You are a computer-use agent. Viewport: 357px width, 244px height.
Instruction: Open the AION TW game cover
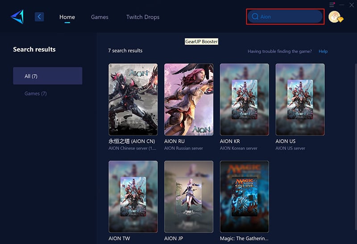(133, 197)
